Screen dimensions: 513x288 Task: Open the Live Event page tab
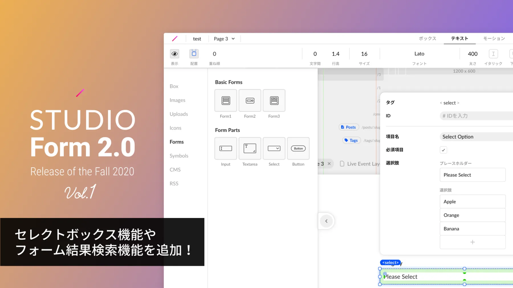point(360,164)
